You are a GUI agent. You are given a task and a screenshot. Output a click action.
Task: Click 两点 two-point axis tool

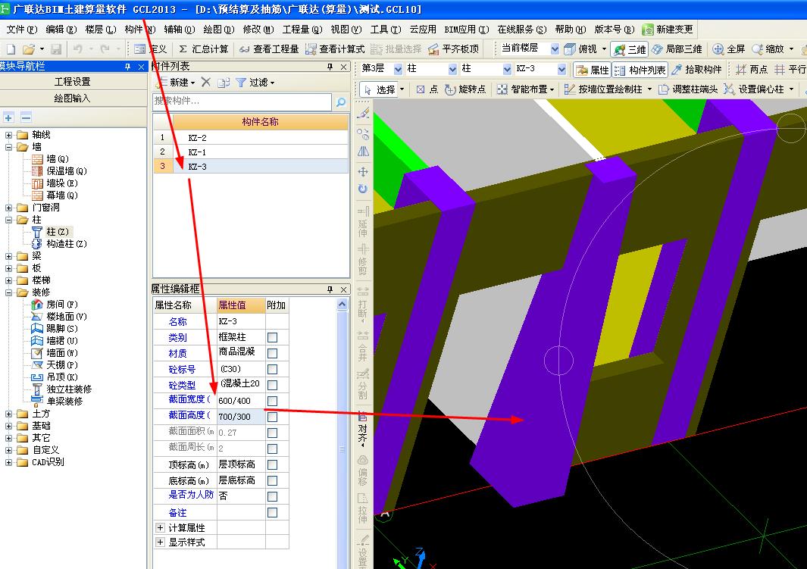click(752, 70)
